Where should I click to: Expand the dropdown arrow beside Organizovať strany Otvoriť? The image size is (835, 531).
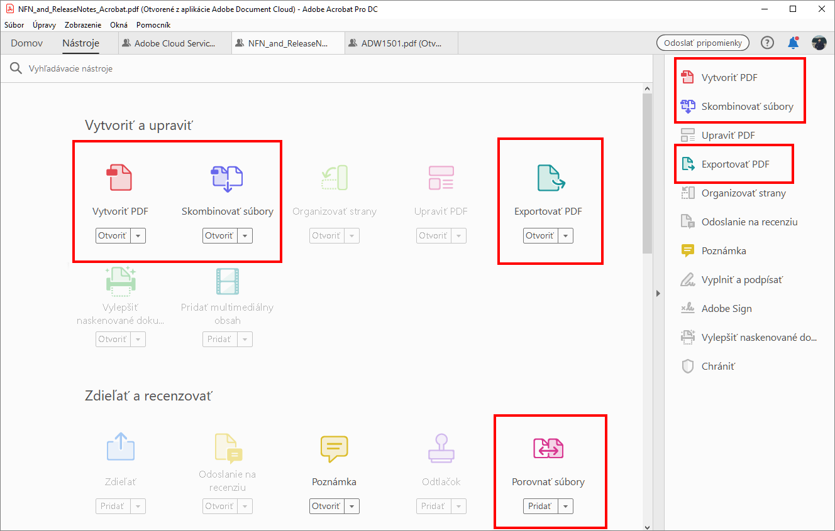tap(352, 236)
